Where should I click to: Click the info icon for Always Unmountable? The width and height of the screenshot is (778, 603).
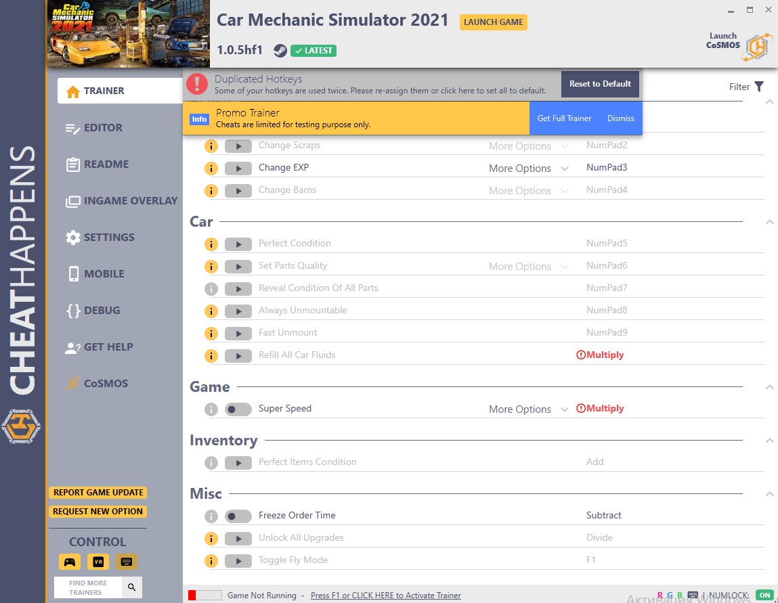click(x=211, y=311)
